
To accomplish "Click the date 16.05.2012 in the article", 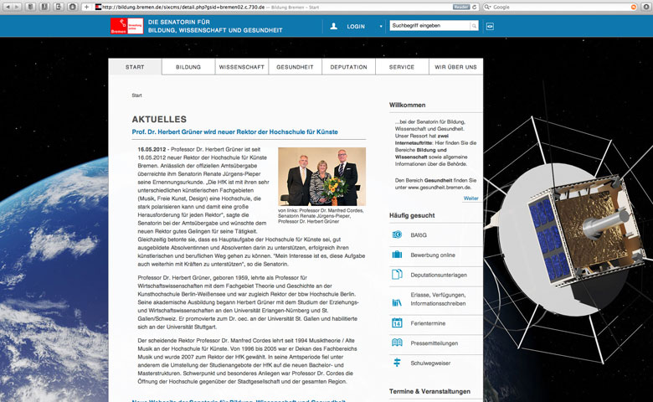I will point(152,149).
